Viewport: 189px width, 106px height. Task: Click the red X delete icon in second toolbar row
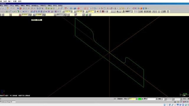point(103,11)
